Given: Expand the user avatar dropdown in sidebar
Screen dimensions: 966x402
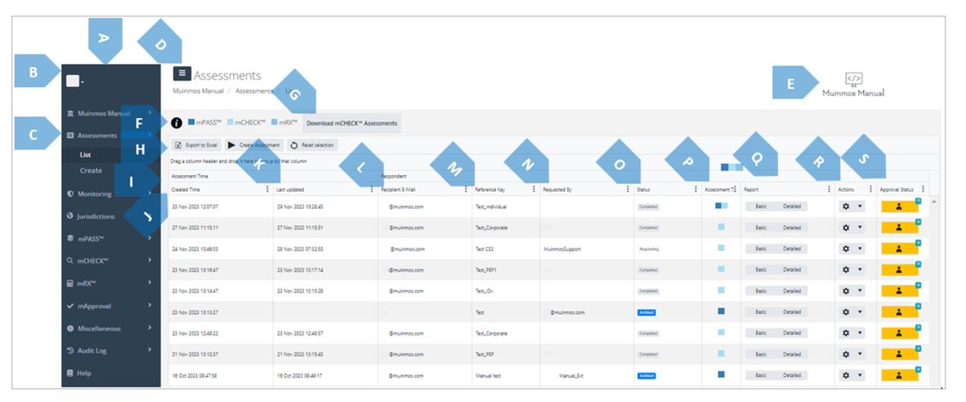Looking at the screenshot, I should (75, 82).
